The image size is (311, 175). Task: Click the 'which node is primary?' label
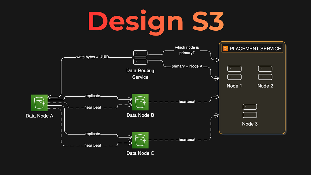coord(187,50)
